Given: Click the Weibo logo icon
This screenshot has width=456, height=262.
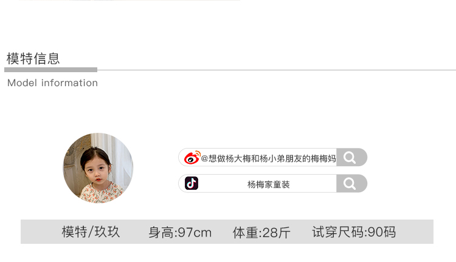Looking at the screenshot, I should (192, 158).
